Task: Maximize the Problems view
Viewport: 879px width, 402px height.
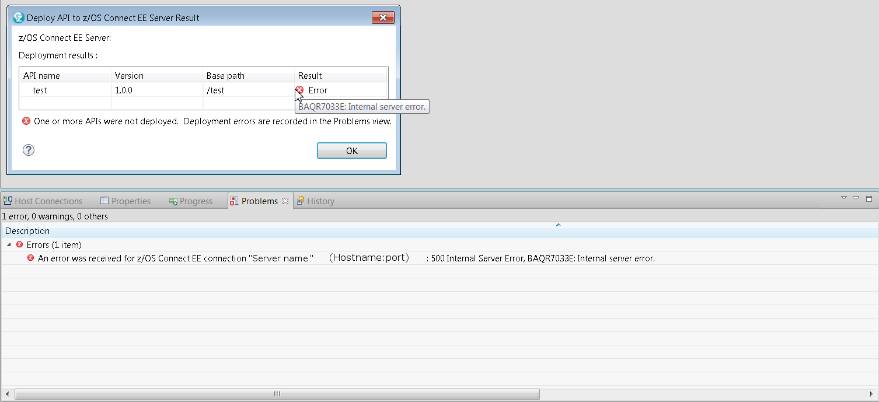Action: (x=870, y=198)
